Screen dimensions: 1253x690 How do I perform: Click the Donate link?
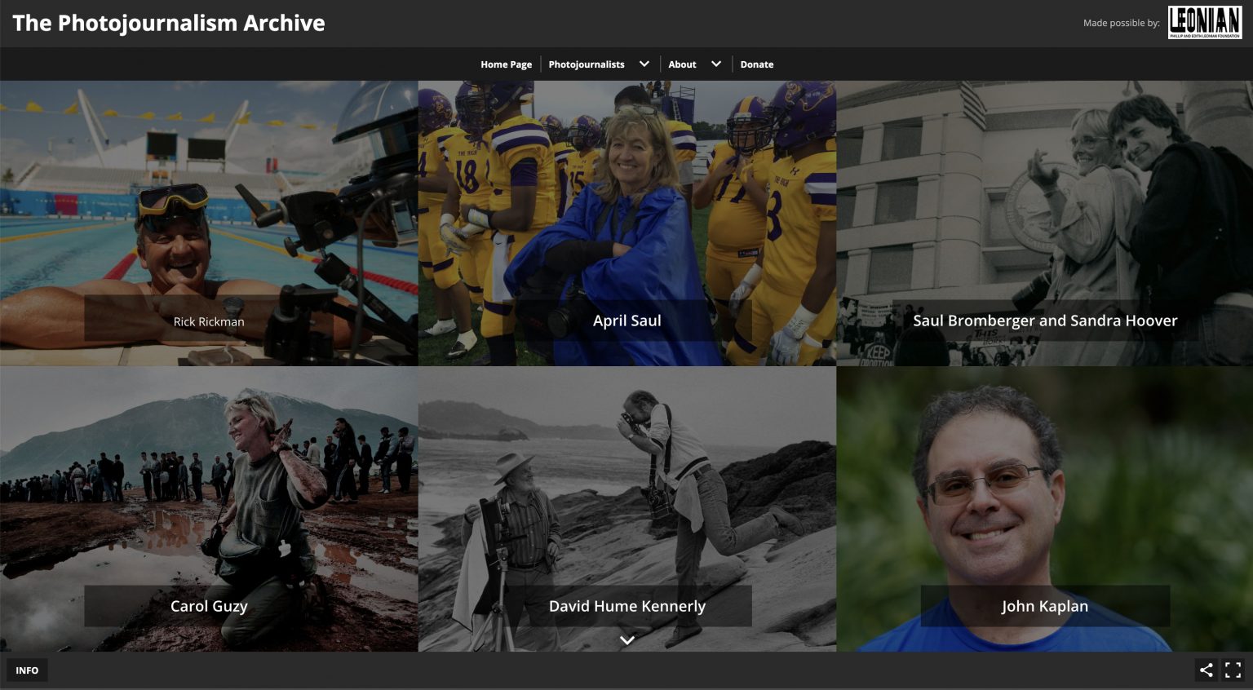[x=756, y=64]
